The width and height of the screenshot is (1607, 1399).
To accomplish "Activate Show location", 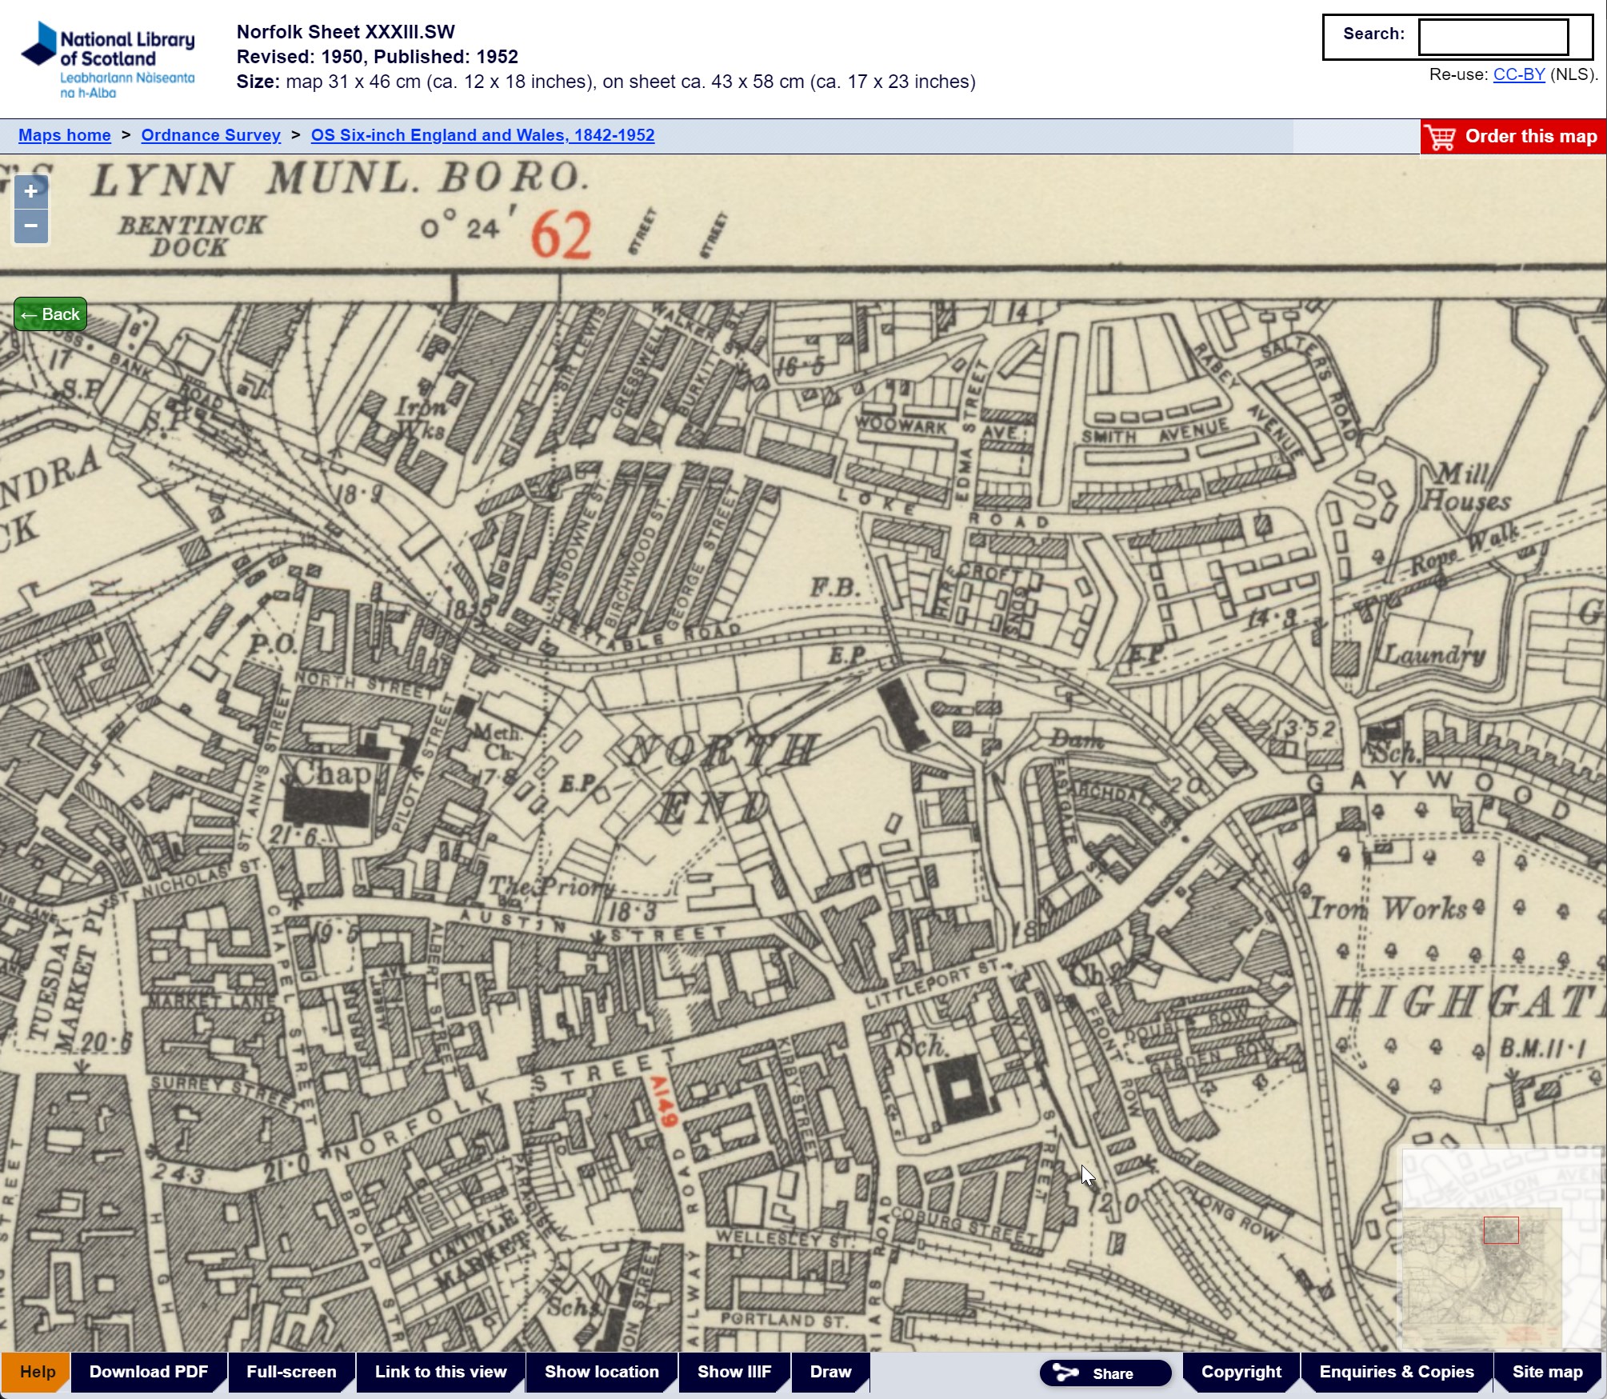I will [601, 1371].
